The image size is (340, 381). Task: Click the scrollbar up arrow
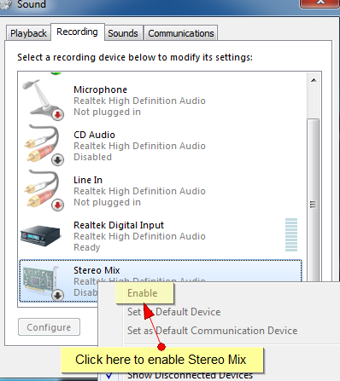(314, 80)
